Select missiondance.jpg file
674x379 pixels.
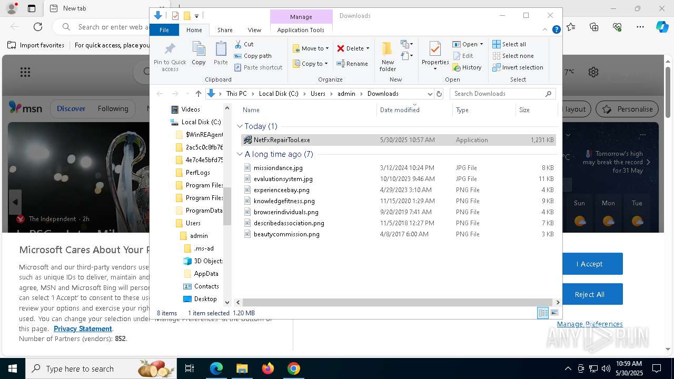click(x=398, y=168)
